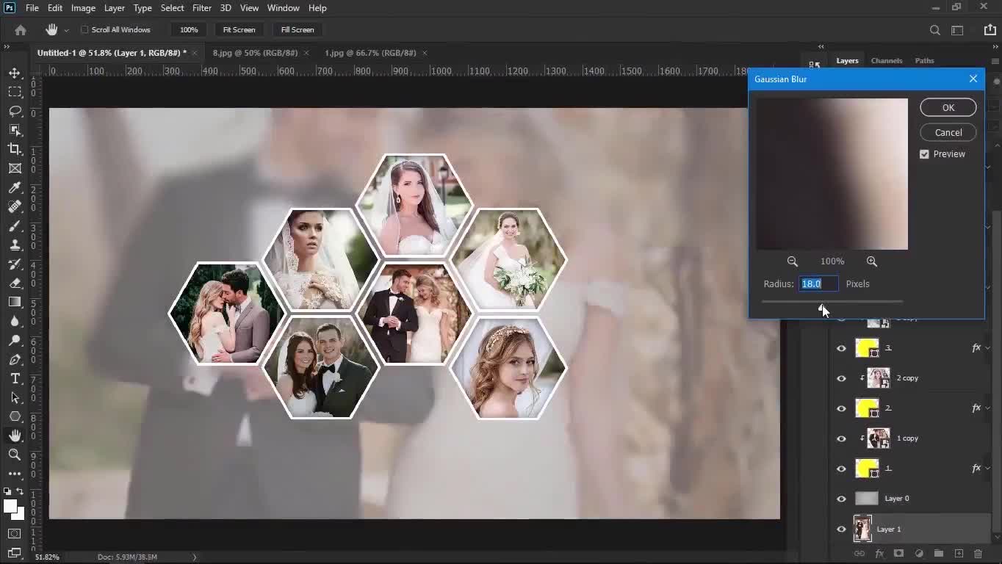
Task: Click Cancel in Gaussian Blur dialog
Action: [x=948, y=133]
